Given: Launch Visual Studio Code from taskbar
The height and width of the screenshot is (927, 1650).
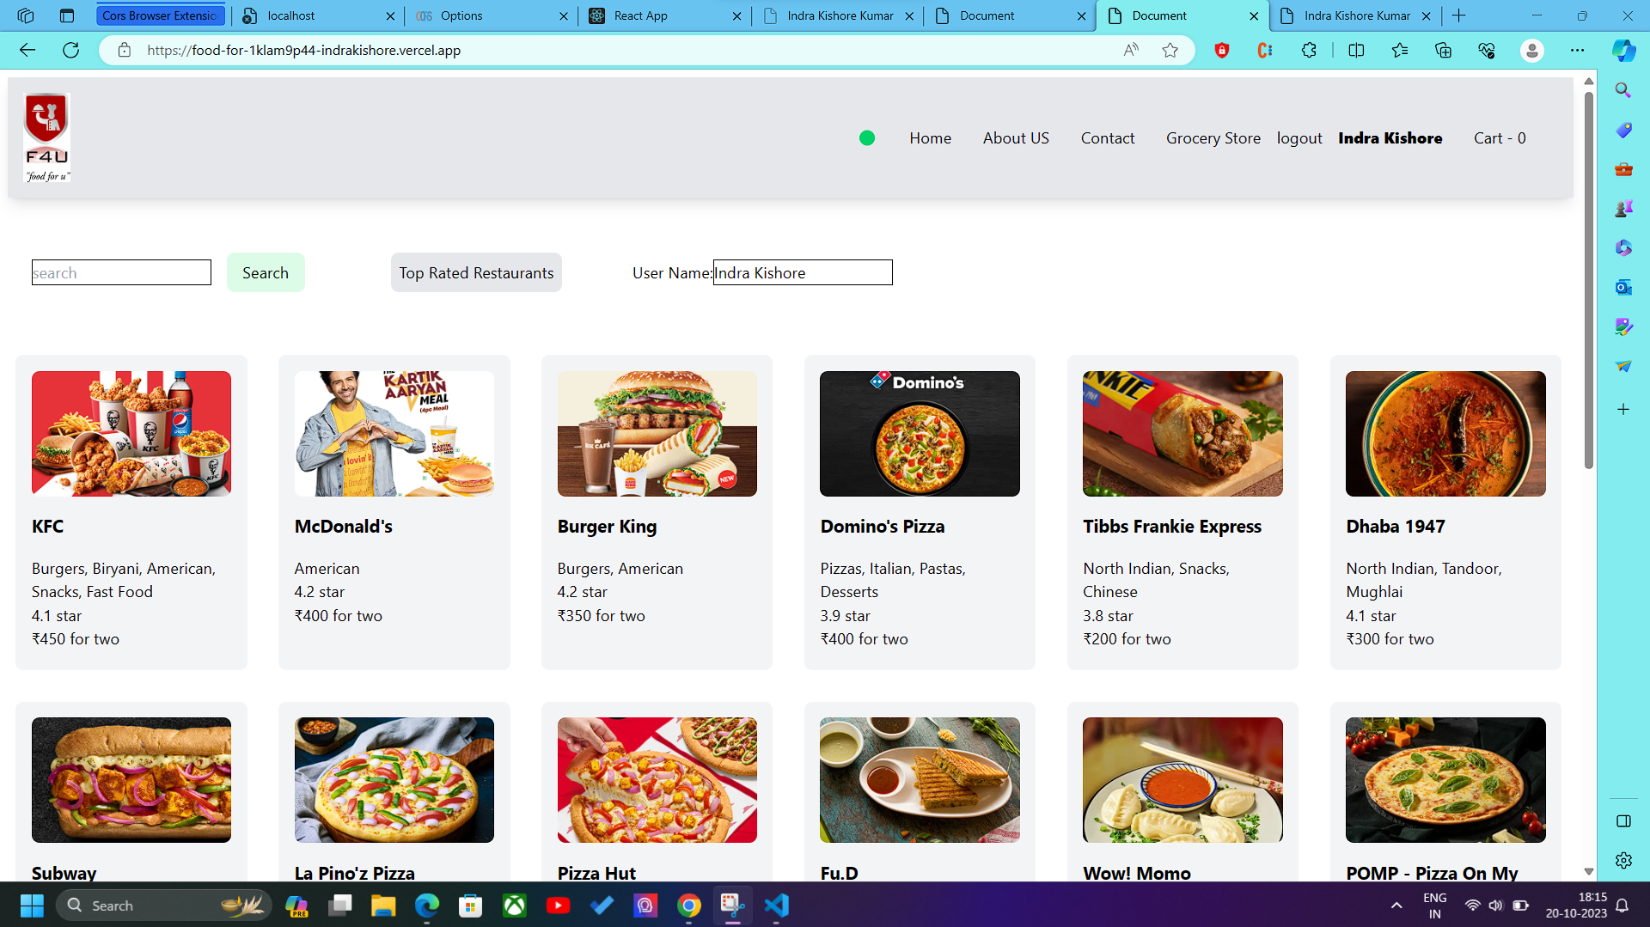Looking at the screenshot, I should point(776,906).
